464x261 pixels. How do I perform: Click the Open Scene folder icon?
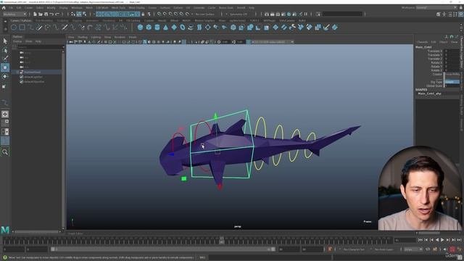41,14
